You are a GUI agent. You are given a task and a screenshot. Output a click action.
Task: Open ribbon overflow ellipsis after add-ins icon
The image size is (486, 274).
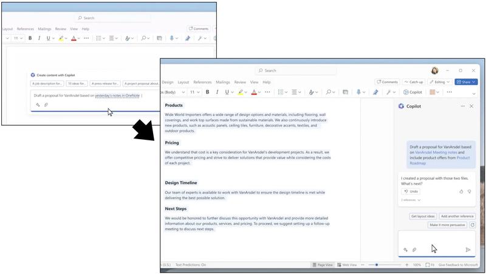449,92
